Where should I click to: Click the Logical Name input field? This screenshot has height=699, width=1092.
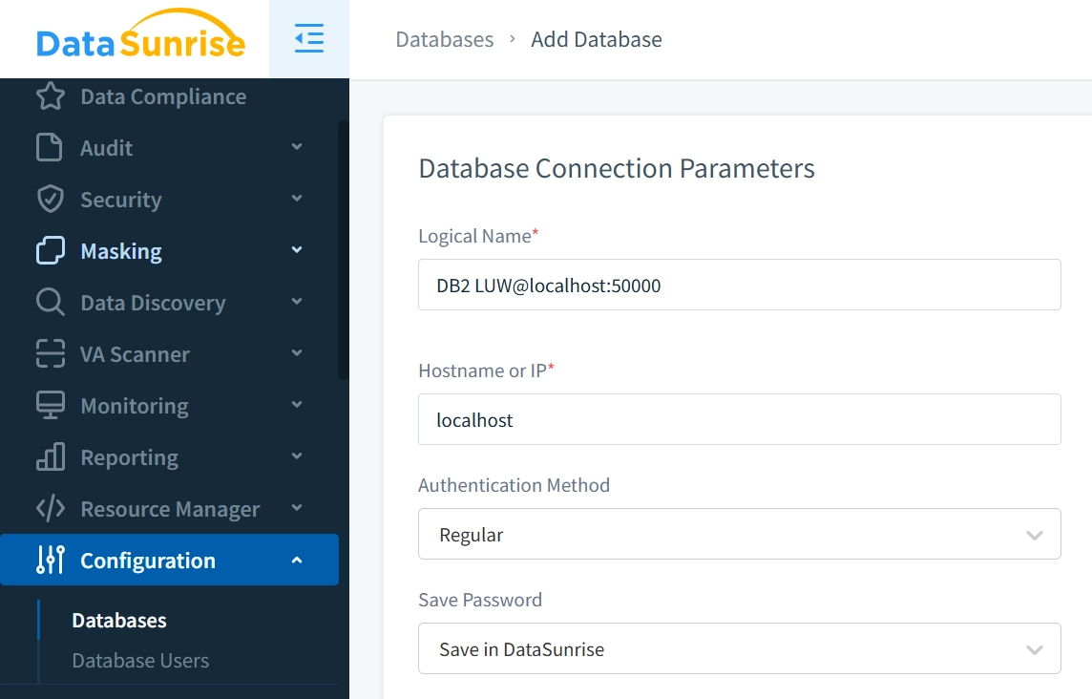[x=739, y=285]
